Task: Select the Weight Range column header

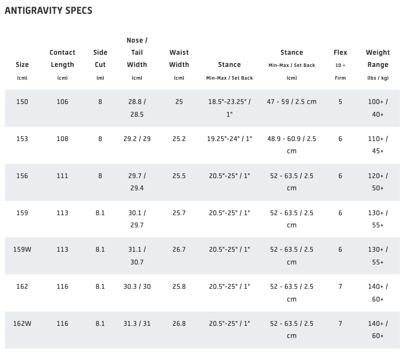Action: [x=378, y=59]
